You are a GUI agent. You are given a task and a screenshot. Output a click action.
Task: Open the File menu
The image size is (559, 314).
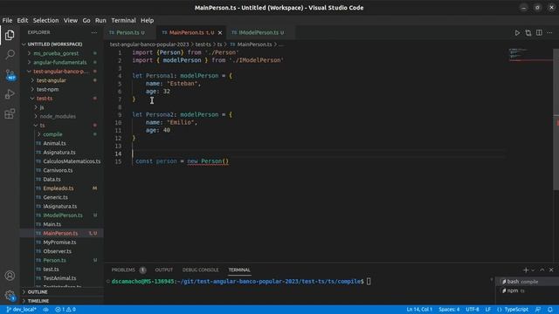click(x=7, y=20)
